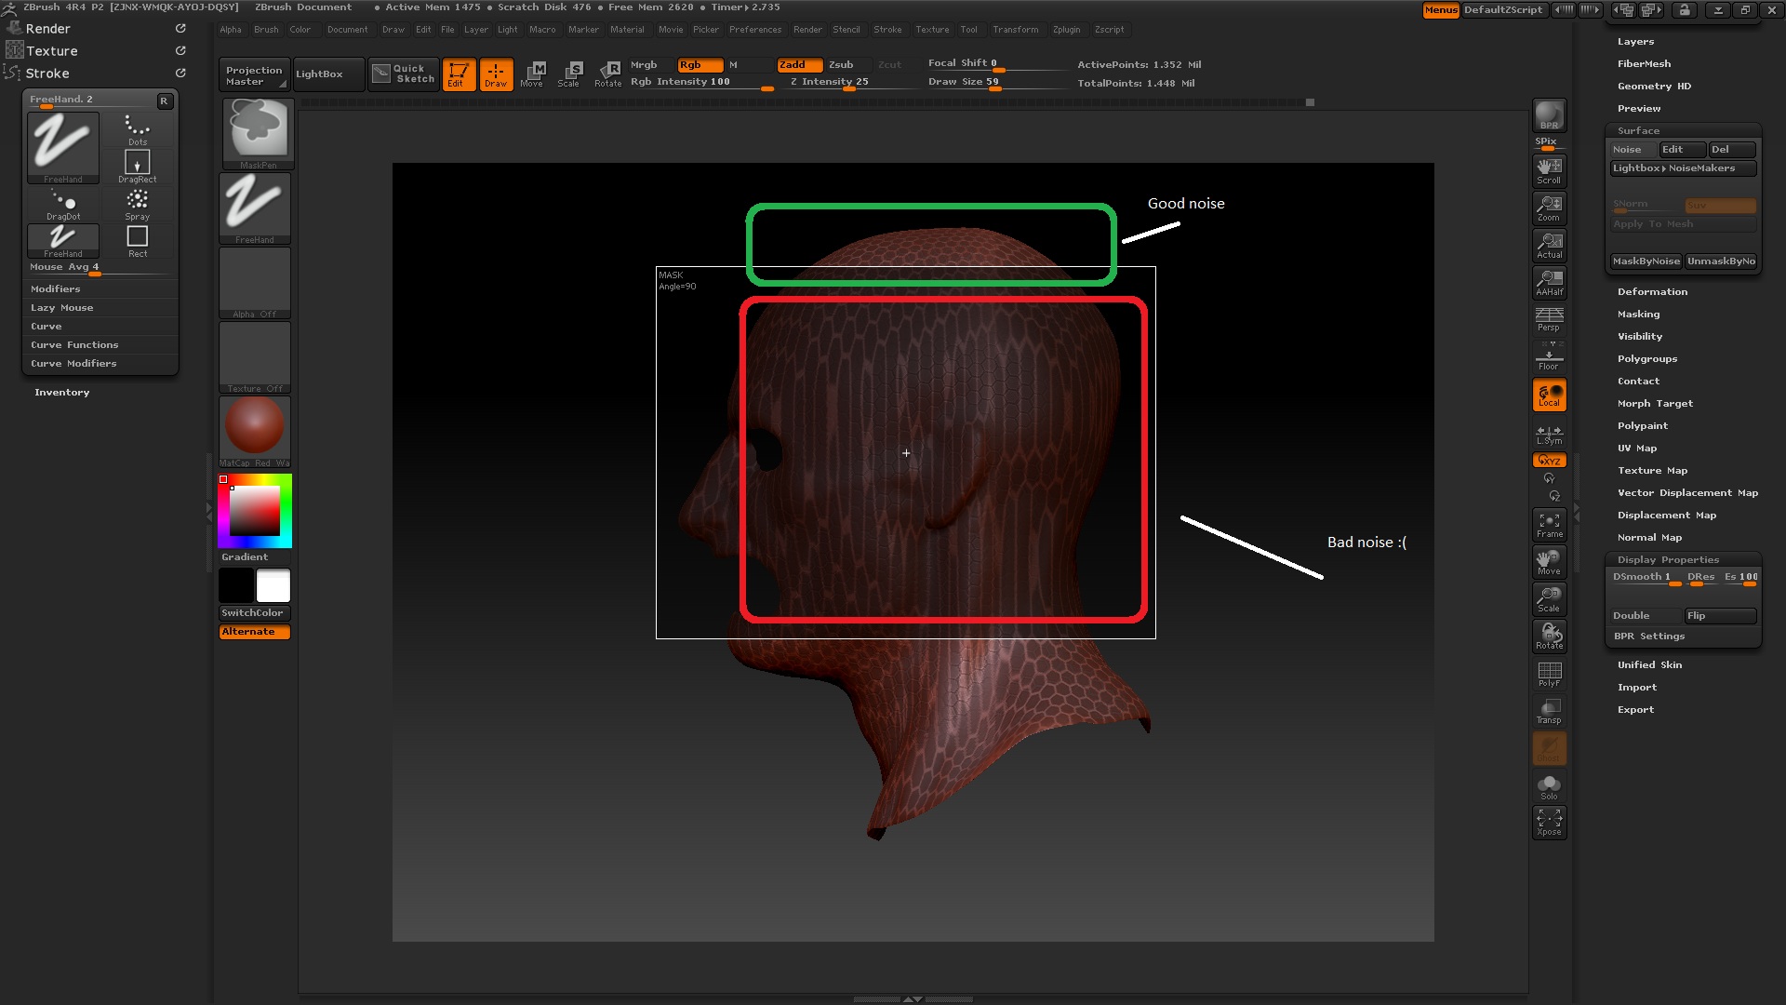
Task: Click the right shelf Scale icon
Action: tap(1549, 599)
